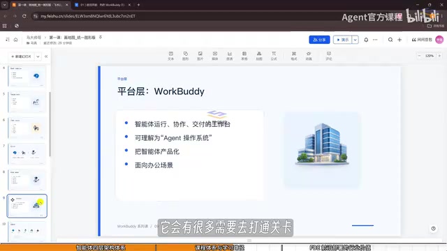Click the bullet 面向办公场景
The width and height of the screenshot is (447, 251).
coord(154,165)
